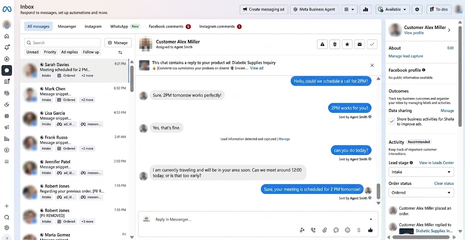The height and width of the screenshot is (240, 465).
Task: Click the Manage button next to search
Action: 118,43
